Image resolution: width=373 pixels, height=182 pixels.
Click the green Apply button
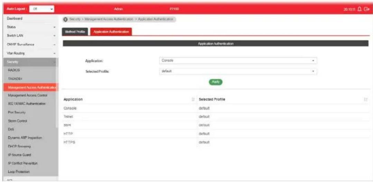(x=215, y=82)
